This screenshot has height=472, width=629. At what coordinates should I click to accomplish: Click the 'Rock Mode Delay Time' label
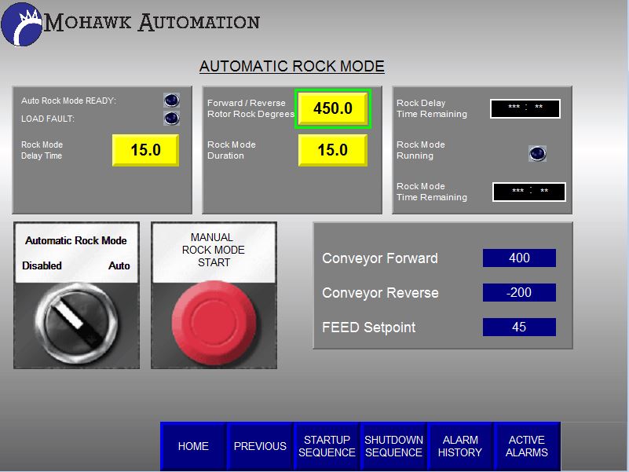pyautogui.click(x=42, y=150)
